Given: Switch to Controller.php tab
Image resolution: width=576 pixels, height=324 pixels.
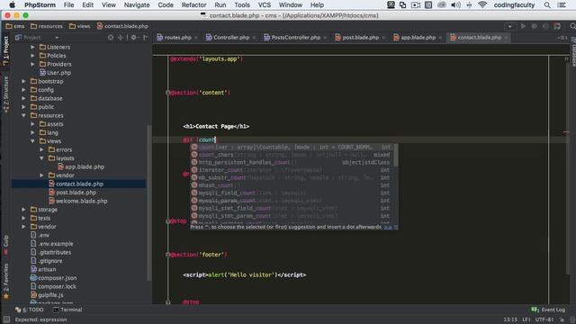Looking at the screenshot, I should point(230,38).
